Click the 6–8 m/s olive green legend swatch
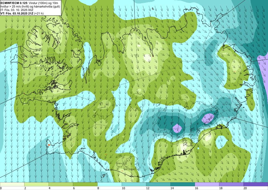The image size is (268, 190). click(85, 184)
